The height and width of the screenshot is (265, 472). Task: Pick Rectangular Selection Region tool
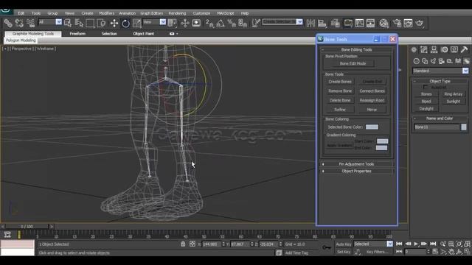point(90,23)
